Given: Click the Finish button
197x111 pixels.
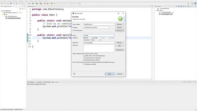Looking at the screenshot, I should pos(110,74).
